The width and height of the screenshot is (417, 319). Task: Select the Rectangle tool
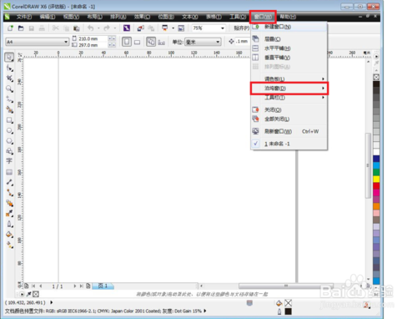tap(9, 120)
